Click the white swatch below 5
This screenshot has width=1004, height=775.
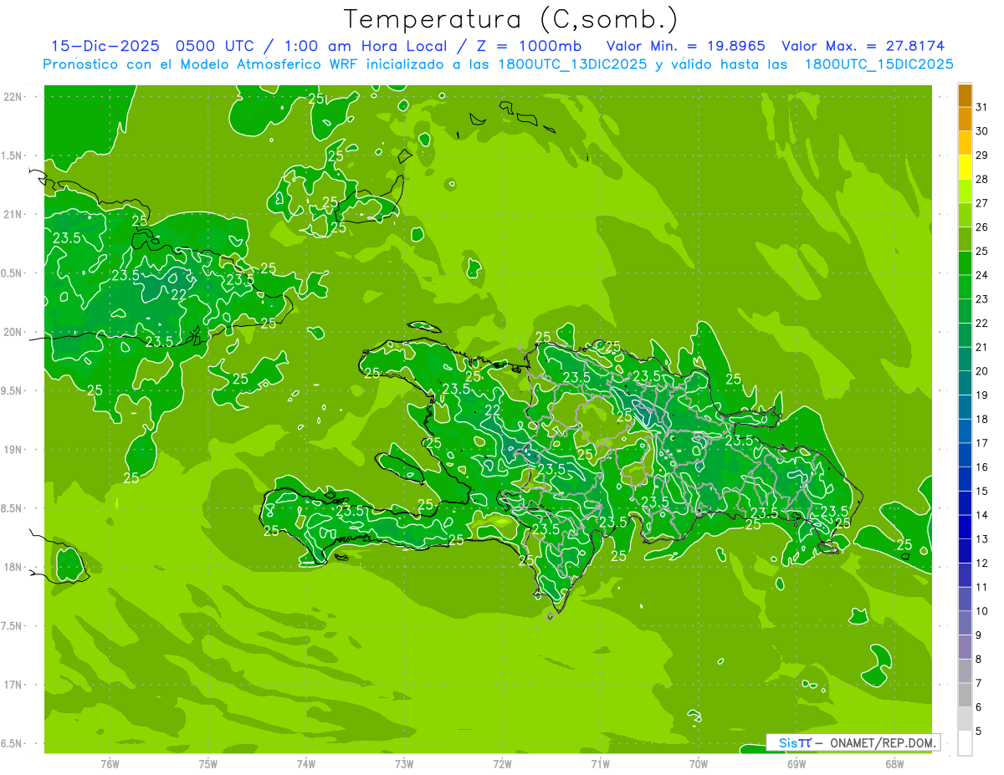[965, 743]
